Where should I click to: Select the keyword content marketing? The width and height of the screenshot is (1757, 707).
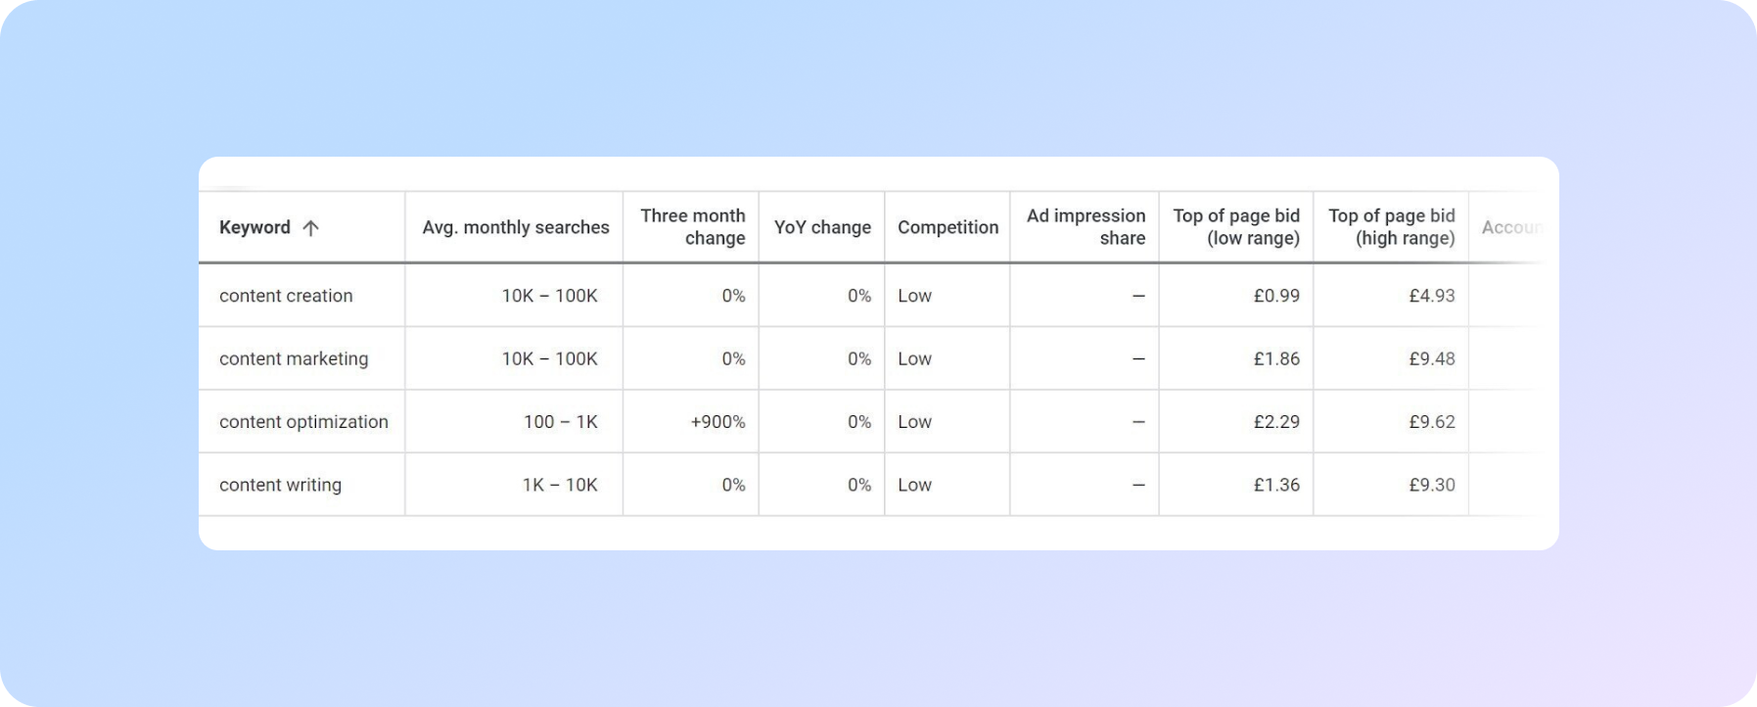(x=294, y=358)
